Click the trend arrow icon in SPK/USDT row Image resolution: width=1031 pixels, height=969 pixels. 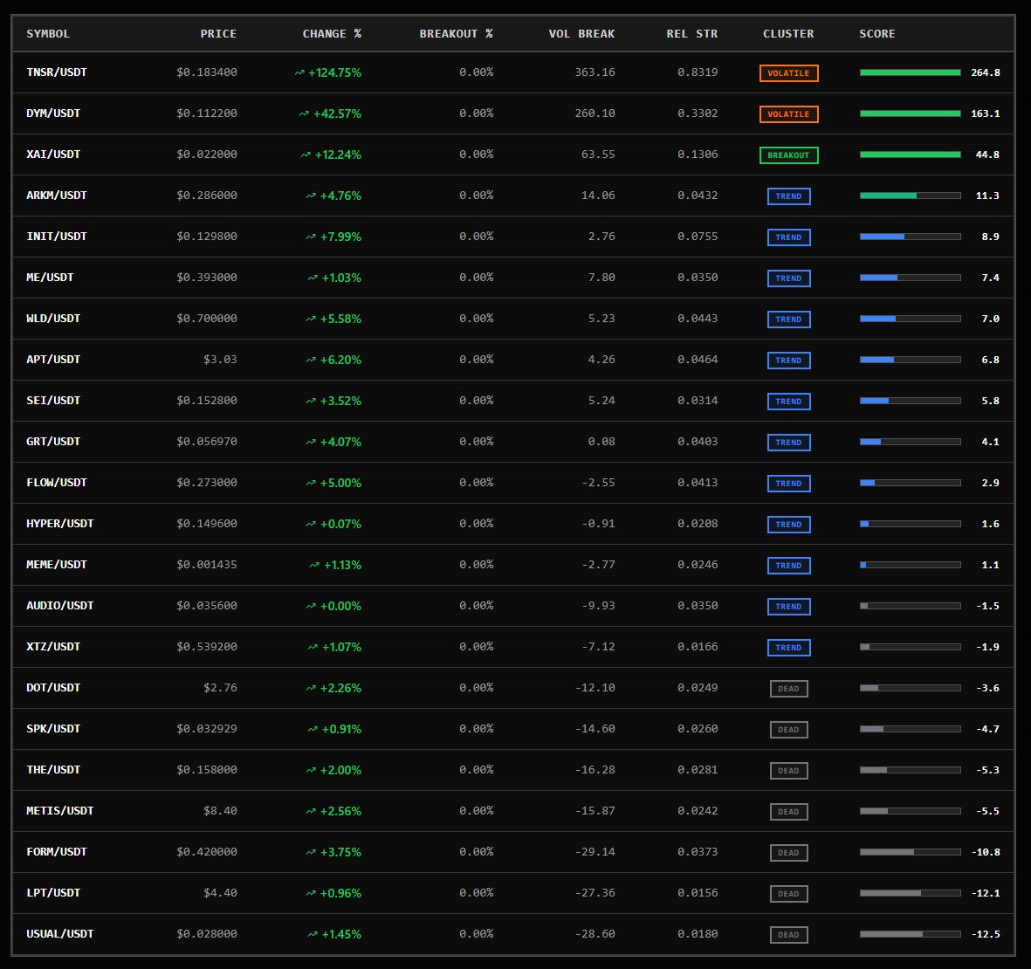[313, 729]
